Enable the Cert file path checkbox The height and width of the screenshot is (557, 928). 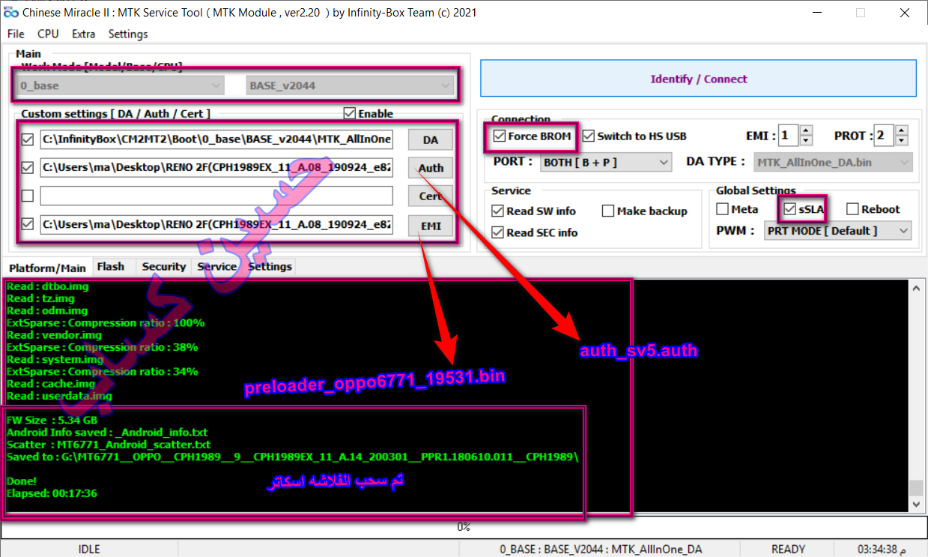(x=28, y=196)
